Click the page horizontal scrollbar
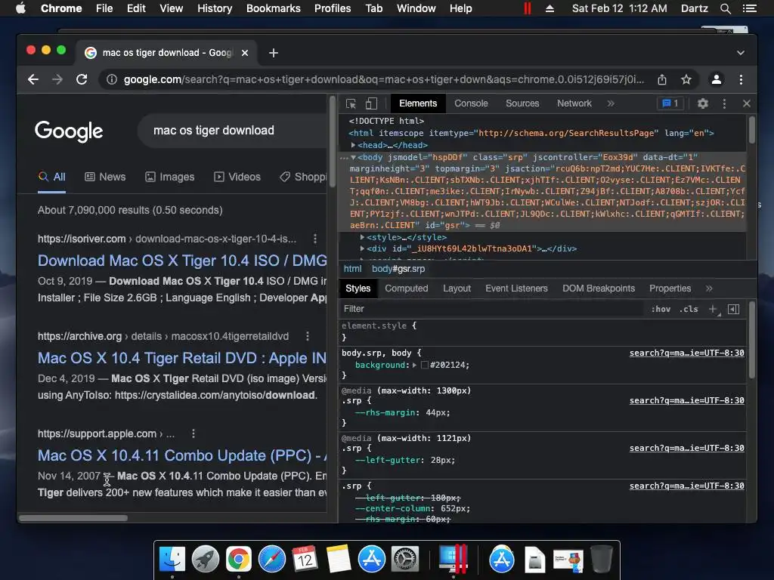 tap(73, 518)
